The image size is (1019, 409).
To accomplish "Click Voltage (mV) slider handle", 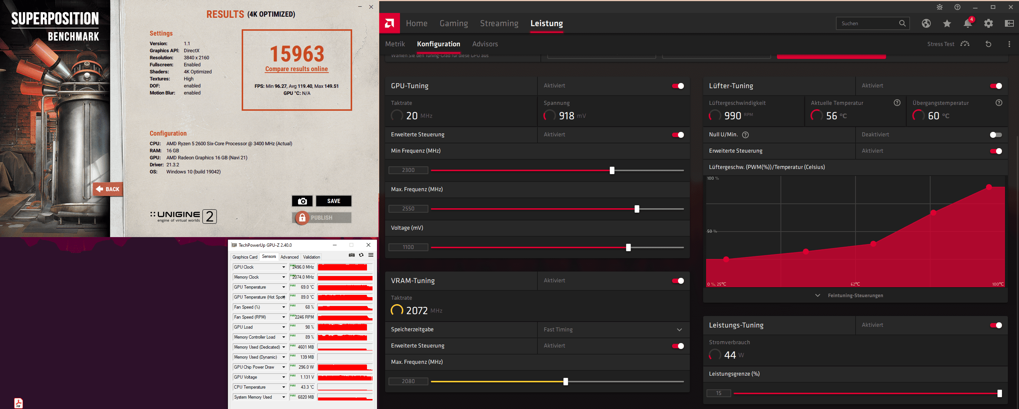I will (628, 247).
